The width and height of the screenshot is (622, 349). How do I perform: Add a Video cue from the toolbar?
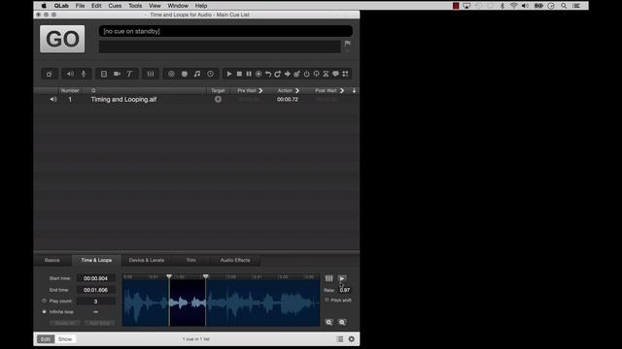(x=104, y=74)
